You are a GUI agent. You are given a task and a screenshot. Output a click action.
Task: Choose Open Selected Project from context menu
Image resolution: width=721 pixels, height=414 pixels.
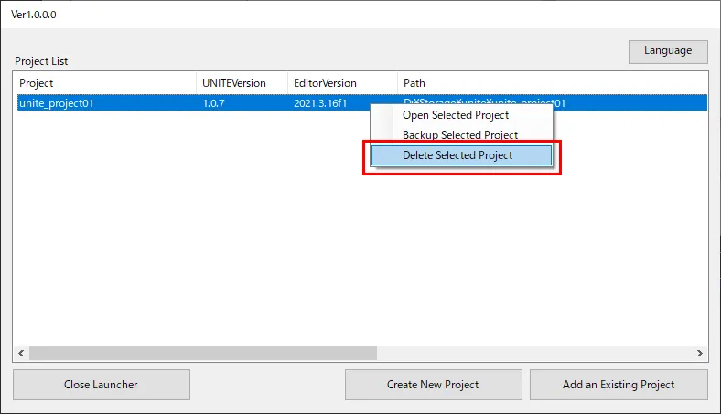click(456, 115)
